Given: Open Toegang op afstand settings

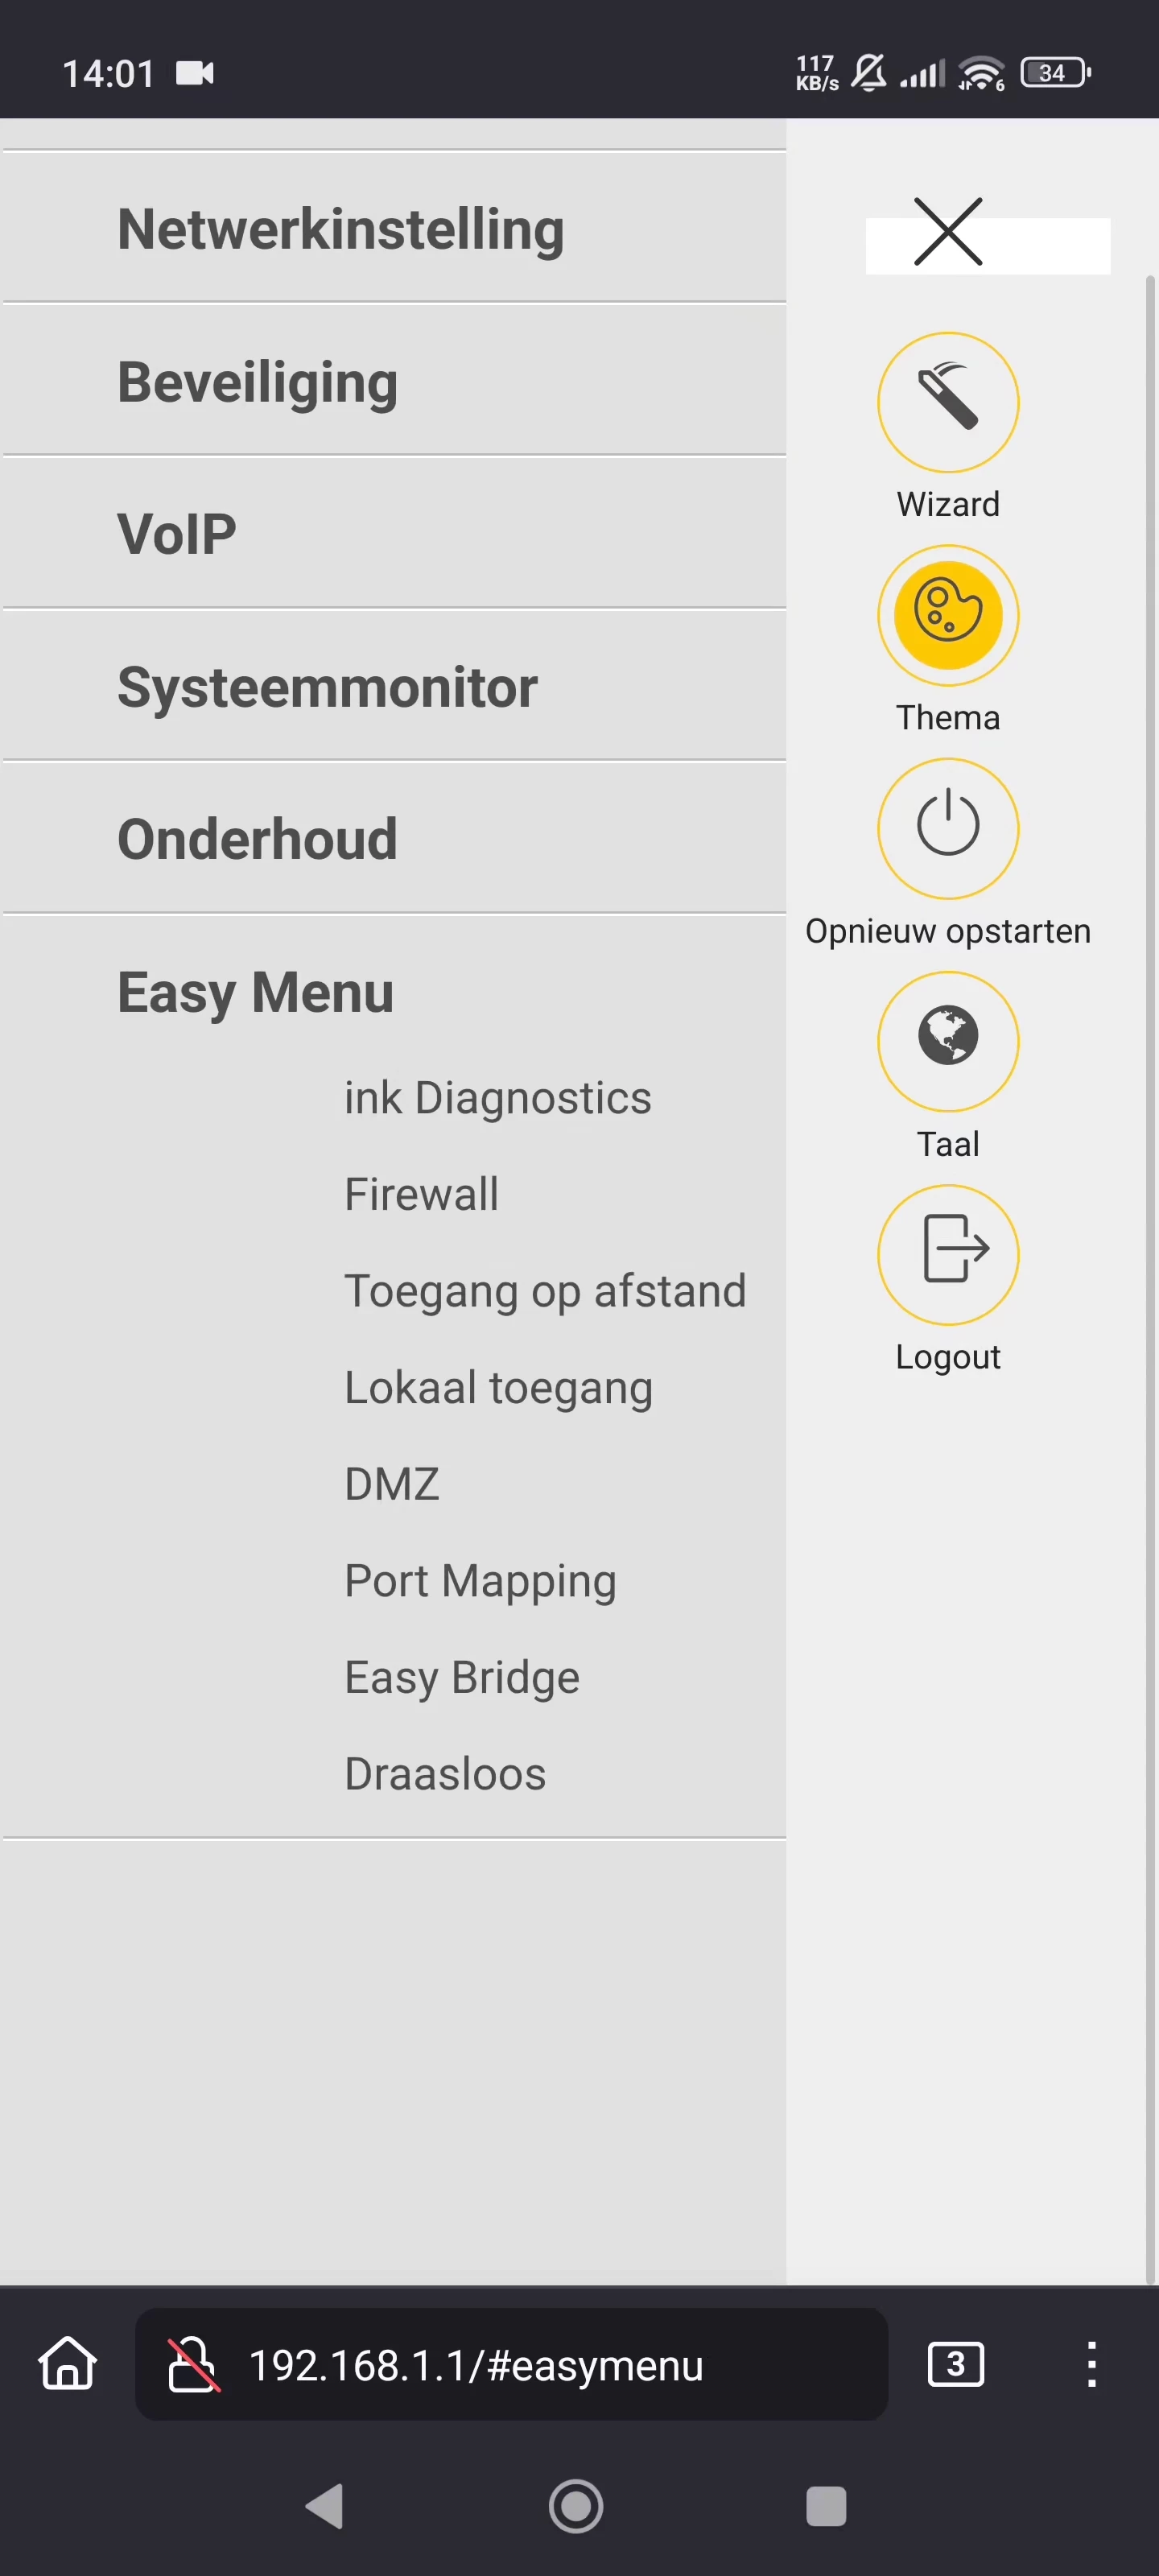Looking at the screenshot, I should point(545,1291).
